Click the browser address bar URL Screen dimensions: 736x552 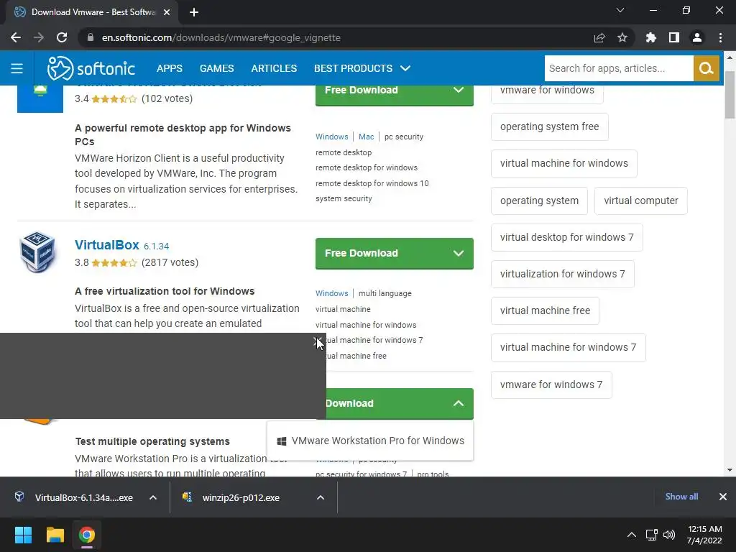coord(221,37)
